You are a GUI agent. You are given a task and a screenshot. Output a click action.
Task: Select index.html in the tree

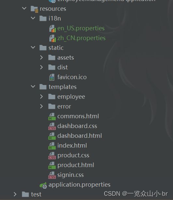tap(72, 146)
